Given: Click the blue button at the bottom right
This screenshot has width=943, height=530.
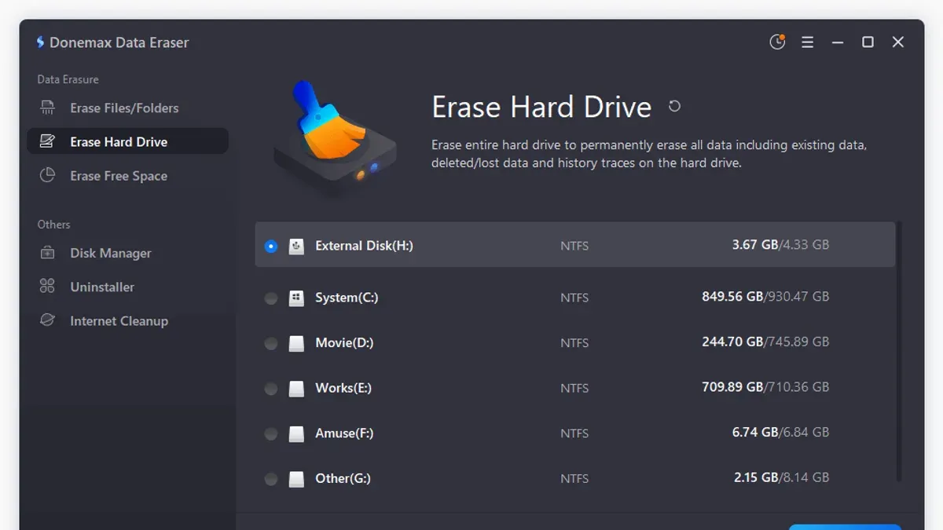Looking at the screenshot, I should click(x=845, y=527).
